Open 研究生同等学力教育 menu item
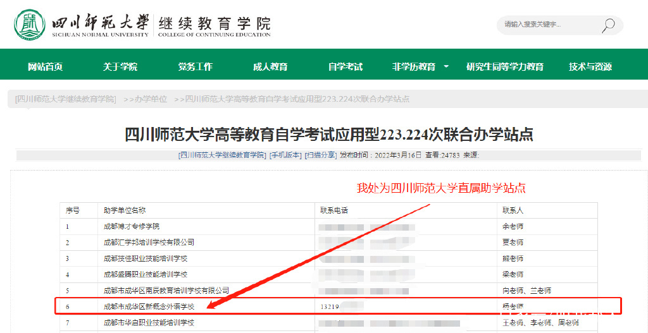The width and height of the screenshot is (648, 333). pos(505,66)
